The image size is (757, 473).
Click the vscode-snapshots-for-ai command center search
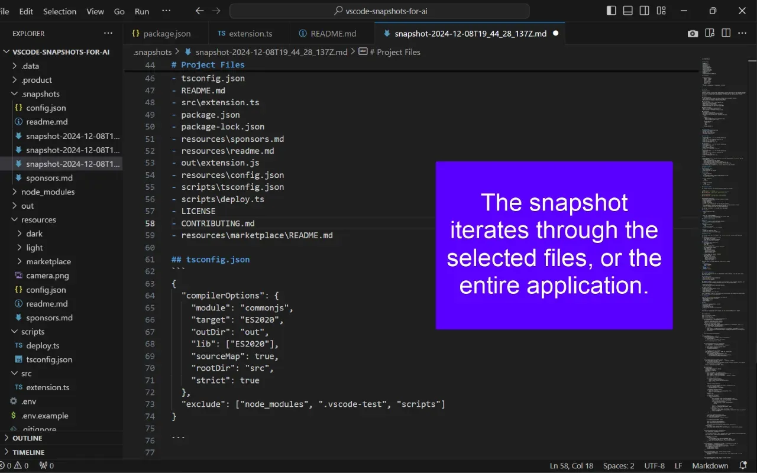coord(379,11)
